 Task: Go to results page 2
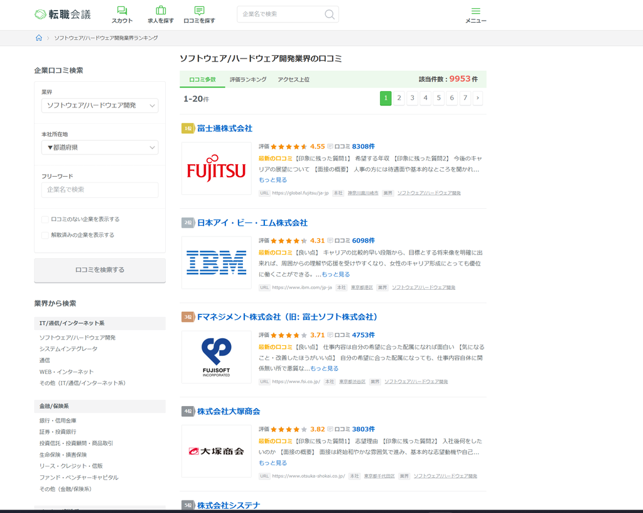(399, 98)
